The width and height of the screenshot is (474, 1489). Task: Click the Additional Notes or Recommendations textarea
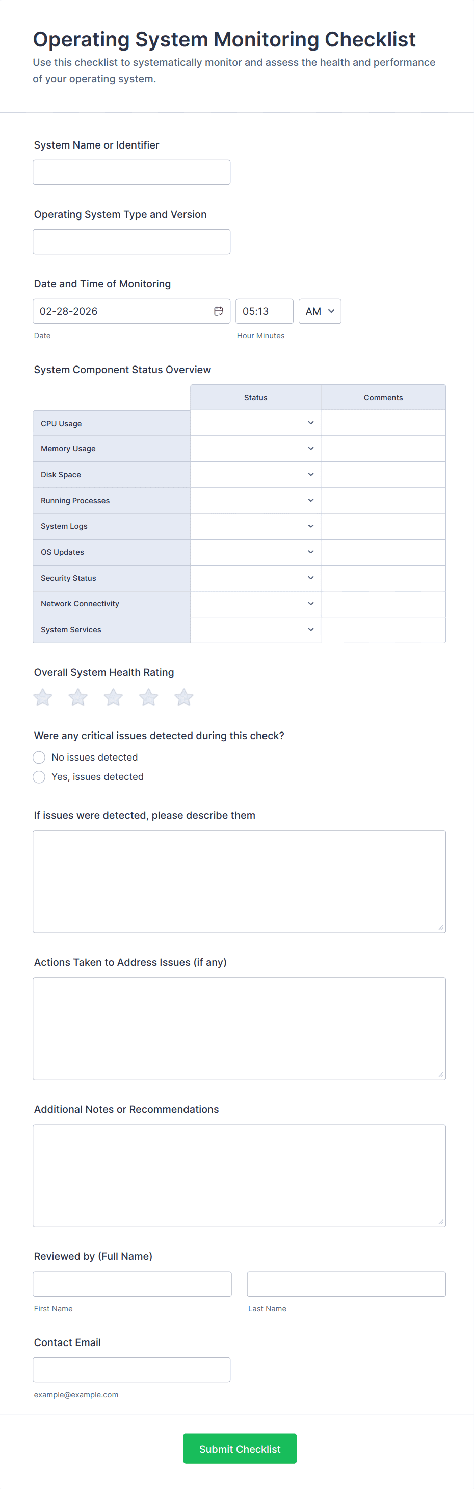coord(239,1175)
